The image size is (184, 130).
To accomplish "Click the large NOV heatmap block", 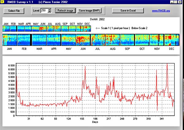I will 156,40.
